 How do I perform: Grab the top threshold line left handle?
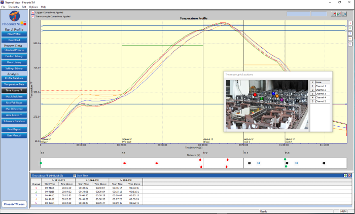(x=42, y=26)
